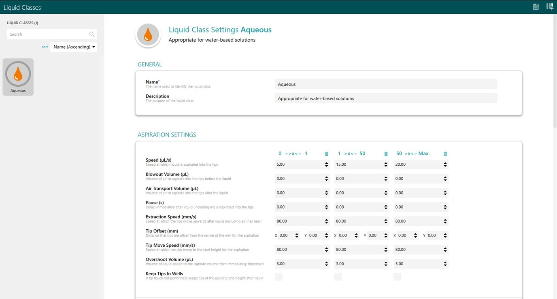Delete the 0 to 1 volume range
Image resolution: width=557 pixels, height=299 pixels.
[x=327, y=154]
